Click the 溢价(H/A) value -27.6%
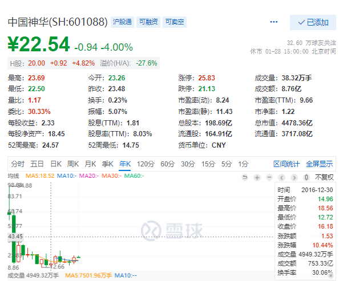Screen dimensions: 343x281 [147, 63]
